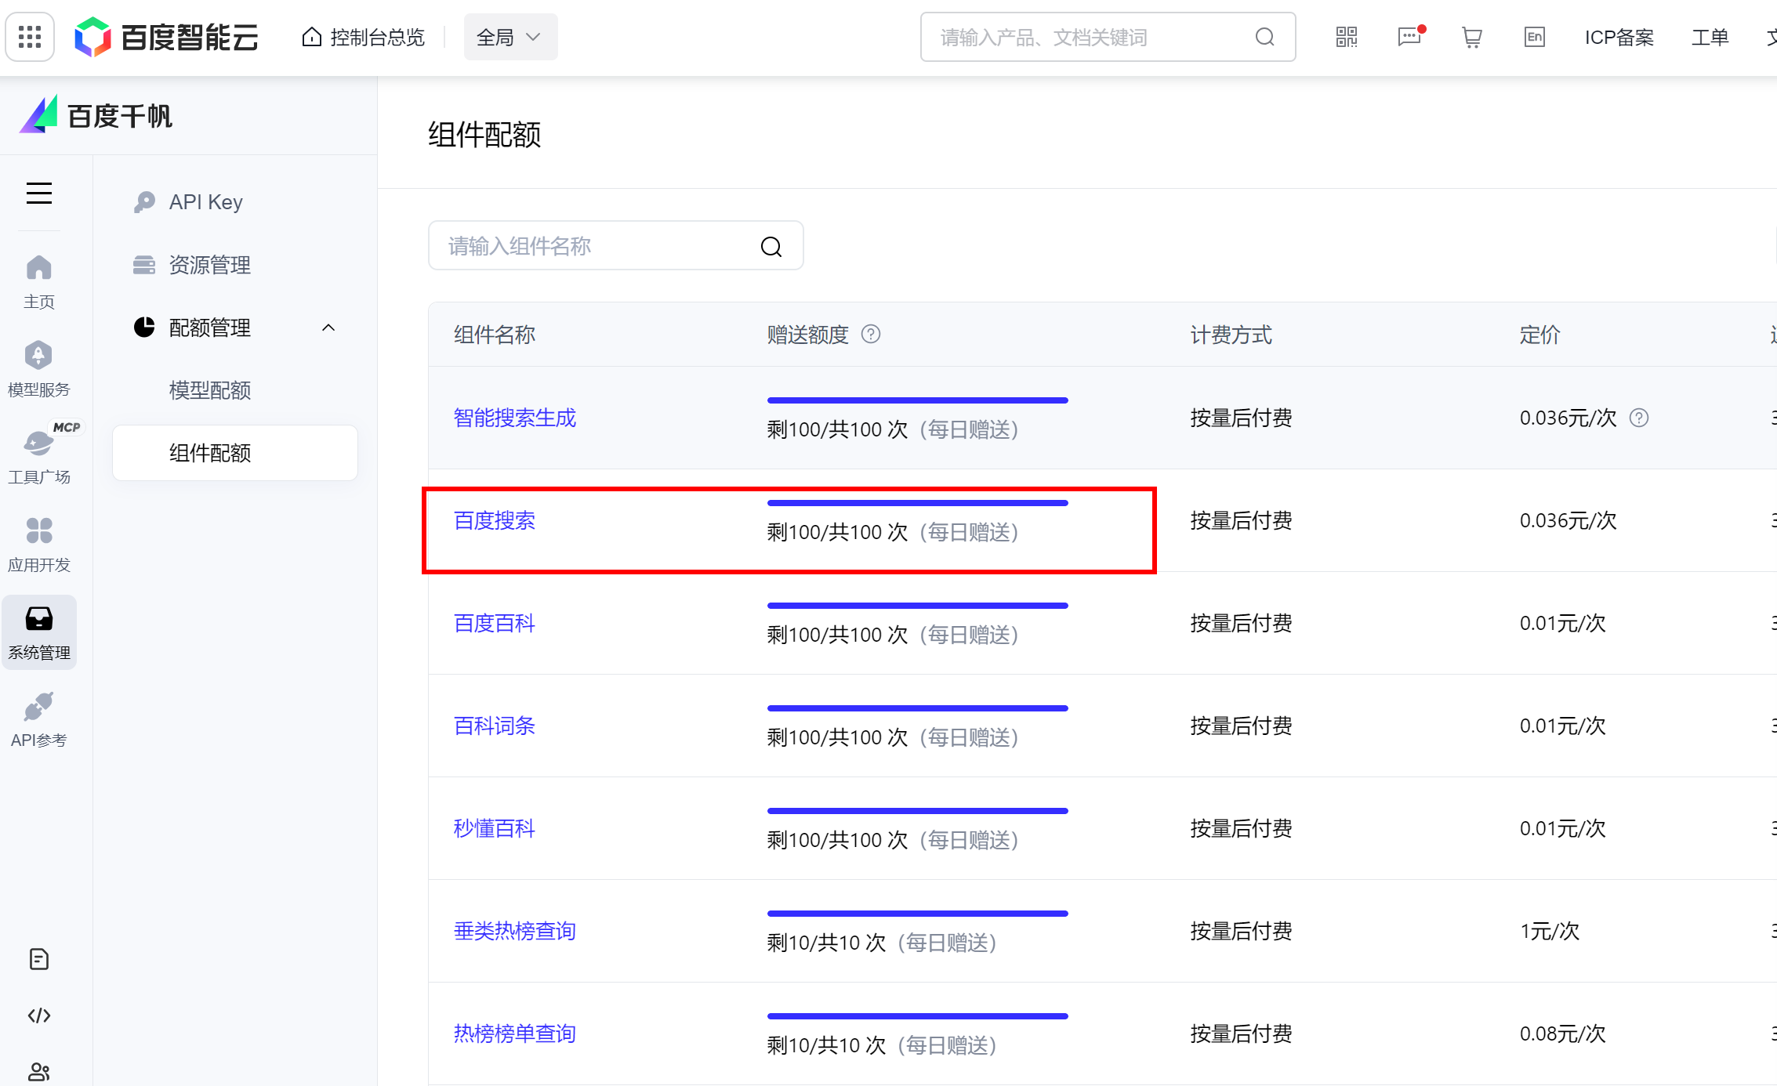Open the 全局 region dropdown
Image resolution: width=1777 pixels, height=1086 pixels.
(510, 37)
